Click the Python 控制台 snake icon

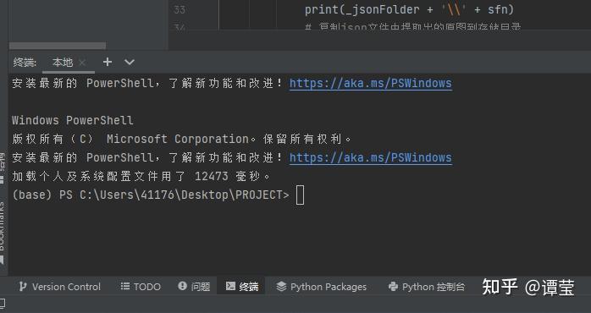click(x=393, y=287)
